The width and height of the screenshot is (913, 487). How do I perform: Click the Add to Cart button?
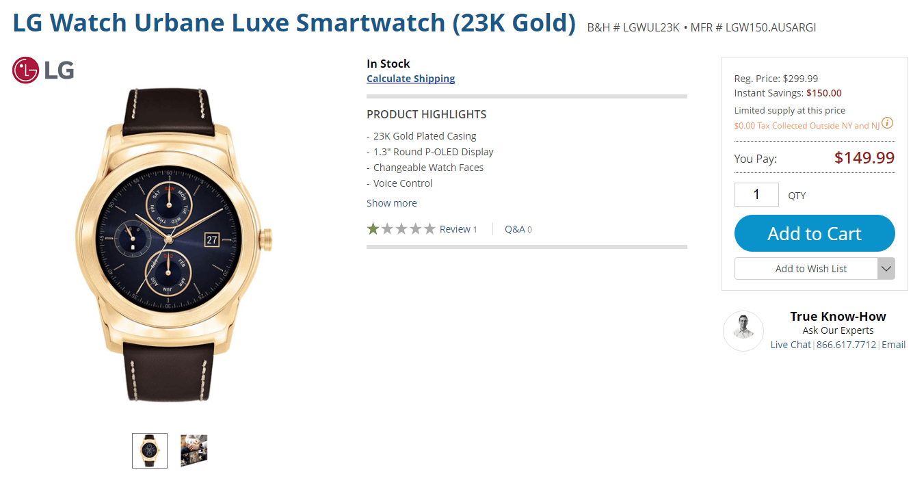click(x=815, y=233)
